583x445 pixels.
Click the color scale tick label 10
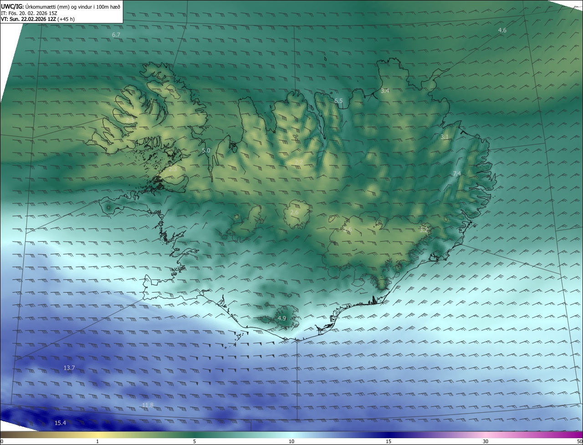[x=291, y=442]
